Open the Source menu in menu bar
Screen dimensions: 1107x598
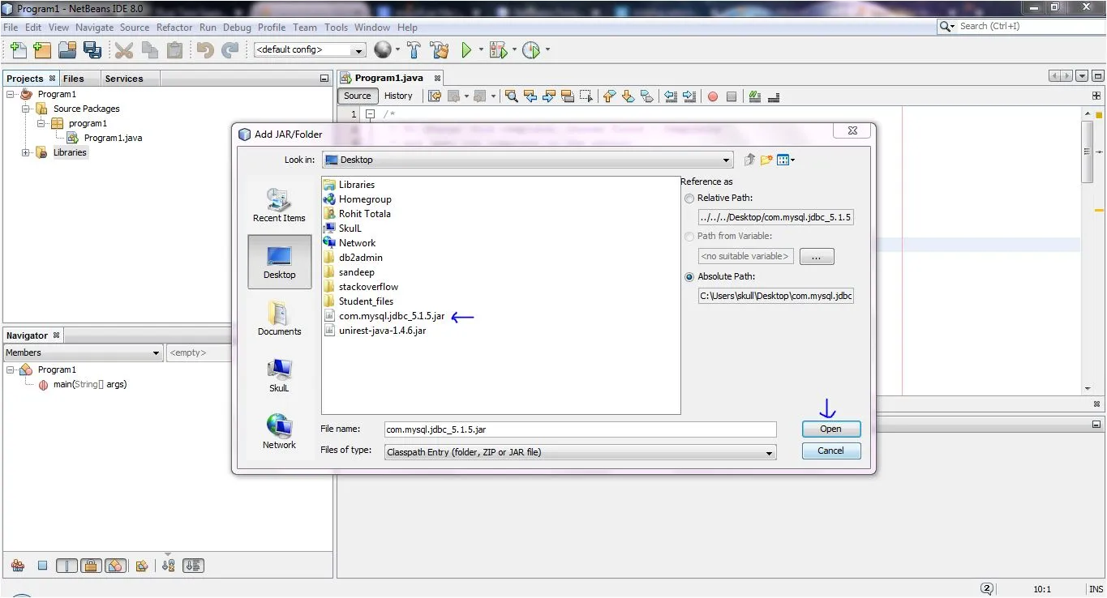135,27
